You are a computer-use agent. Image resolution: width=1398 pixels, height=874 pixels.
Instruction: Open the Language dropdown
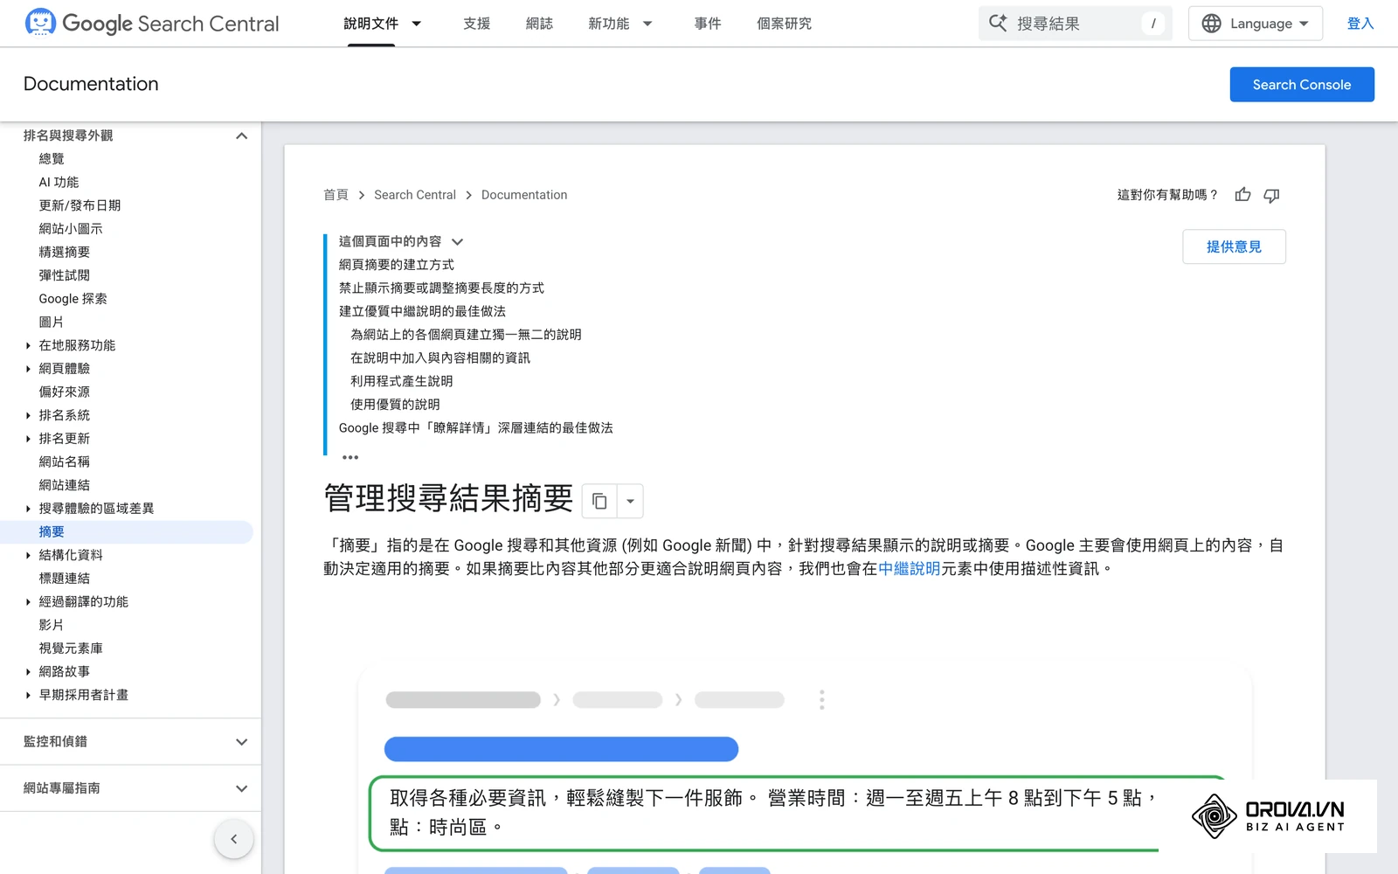point(1256,24)
